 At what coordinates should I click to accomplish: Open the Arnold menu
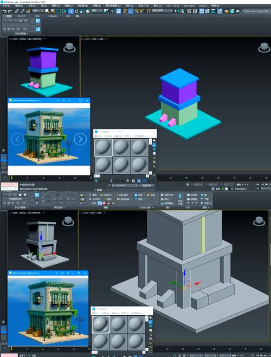tap(203, 6)
